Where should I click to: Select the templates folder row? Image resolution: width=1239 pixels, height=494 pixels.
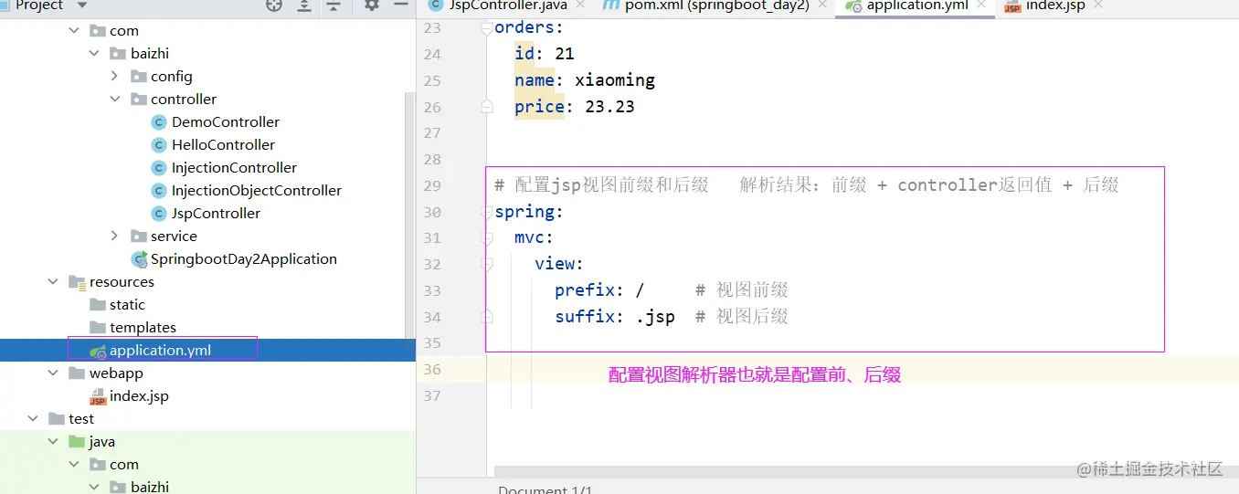[143, 328]
